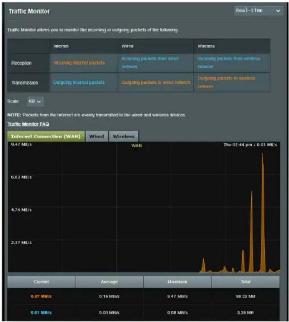The width and height of the screenshot is (289, 322).
Task: Click total value 3.26 MB
Action: pyautogui.click(x=245, y=313)
